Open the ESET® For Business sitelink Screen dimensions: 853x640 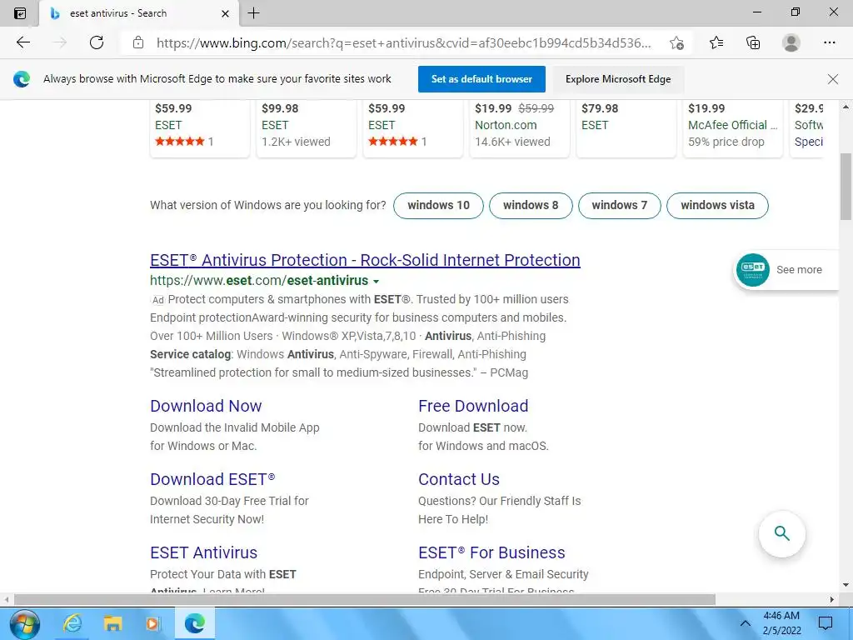point(491,553)
